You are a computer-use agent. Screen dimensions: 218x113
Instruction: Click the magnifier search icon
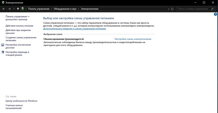212,9
